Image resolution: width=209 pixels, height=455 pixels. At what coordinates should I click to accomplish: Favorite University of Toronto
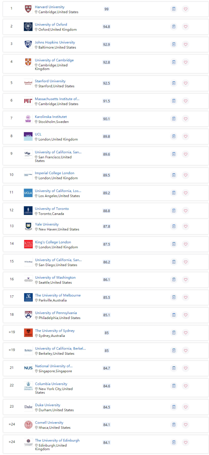click(x=185, y=211)
